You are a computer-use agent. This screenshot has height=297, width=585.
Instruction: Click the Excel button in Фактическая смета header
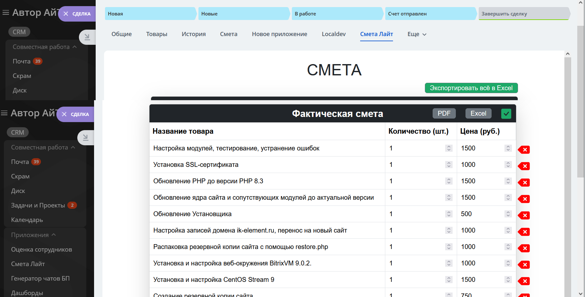pyautogui.click(x=478, y=113)
